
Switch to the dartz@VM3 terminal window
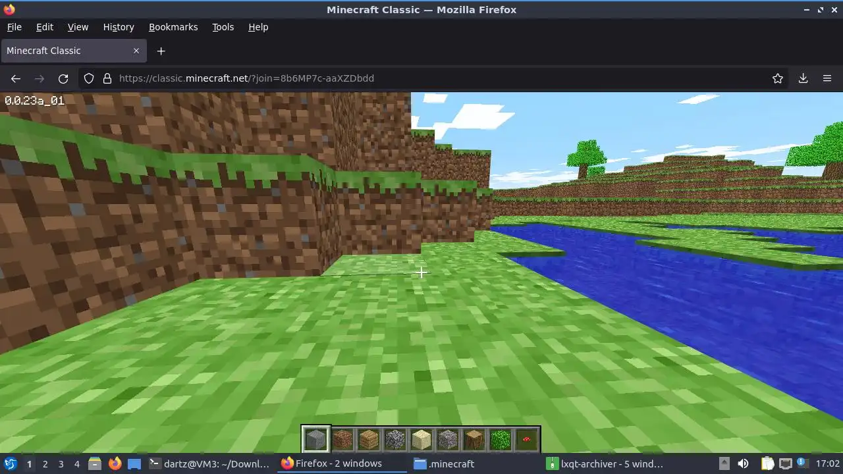coord(209,463)
